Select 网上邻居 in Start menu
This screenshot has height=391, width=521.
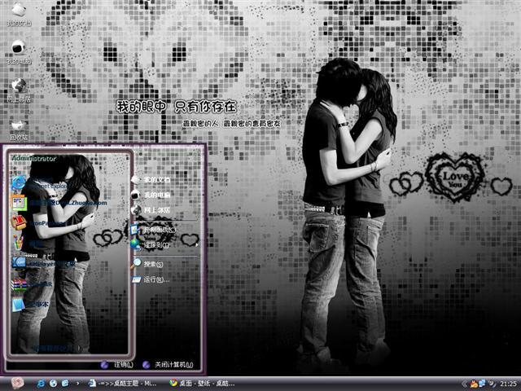point(155,211)
